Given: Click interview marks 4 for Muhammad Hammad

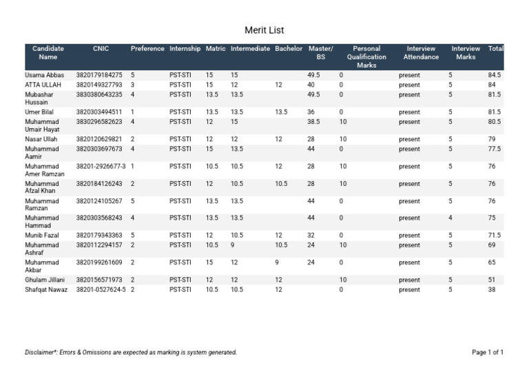Looking at the screenshot, I should (450, 218).
